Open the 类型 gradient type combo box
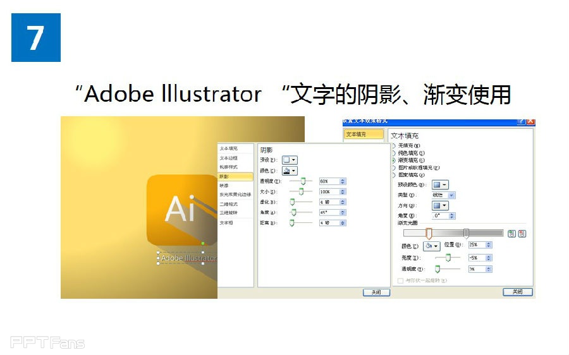This screenshot has width=569, height=355. [443, 195]
